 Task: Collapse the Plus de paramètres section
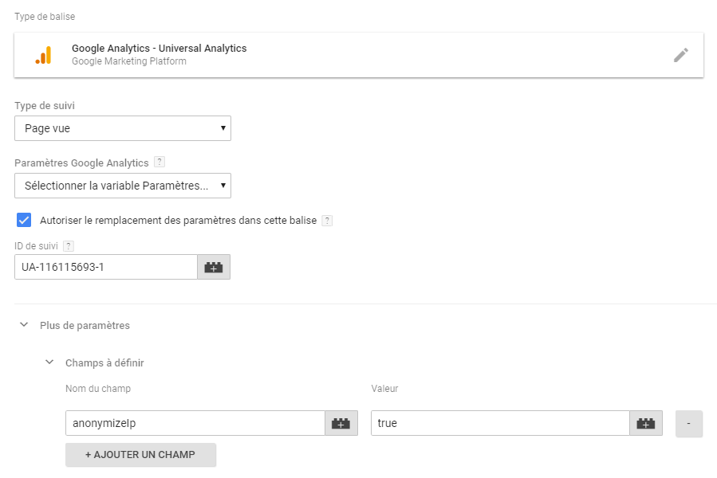pos(24,325)
